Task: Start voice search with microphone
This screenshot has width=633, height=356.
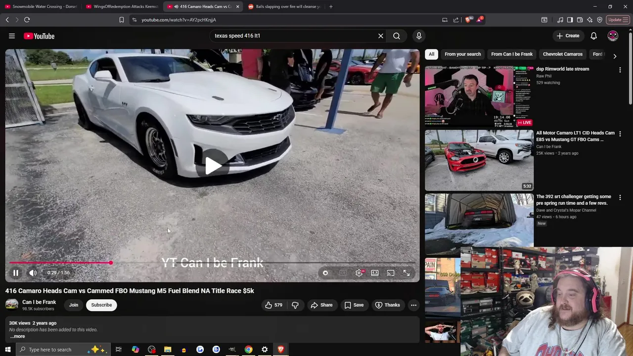Action: click(419, 36)
